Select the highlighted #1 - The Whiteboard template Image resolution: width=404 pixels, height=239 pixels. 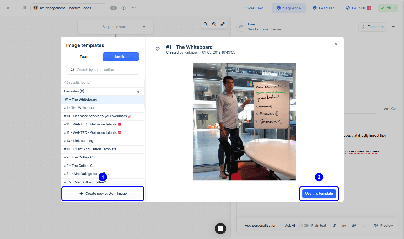(x=102, y=100)
